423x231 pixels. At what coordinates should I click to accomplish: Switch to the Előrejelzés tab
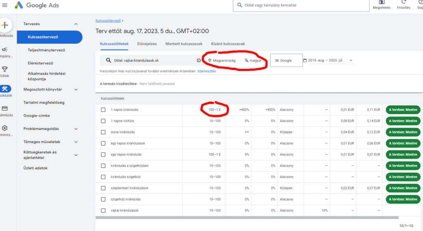click(147, 43)
